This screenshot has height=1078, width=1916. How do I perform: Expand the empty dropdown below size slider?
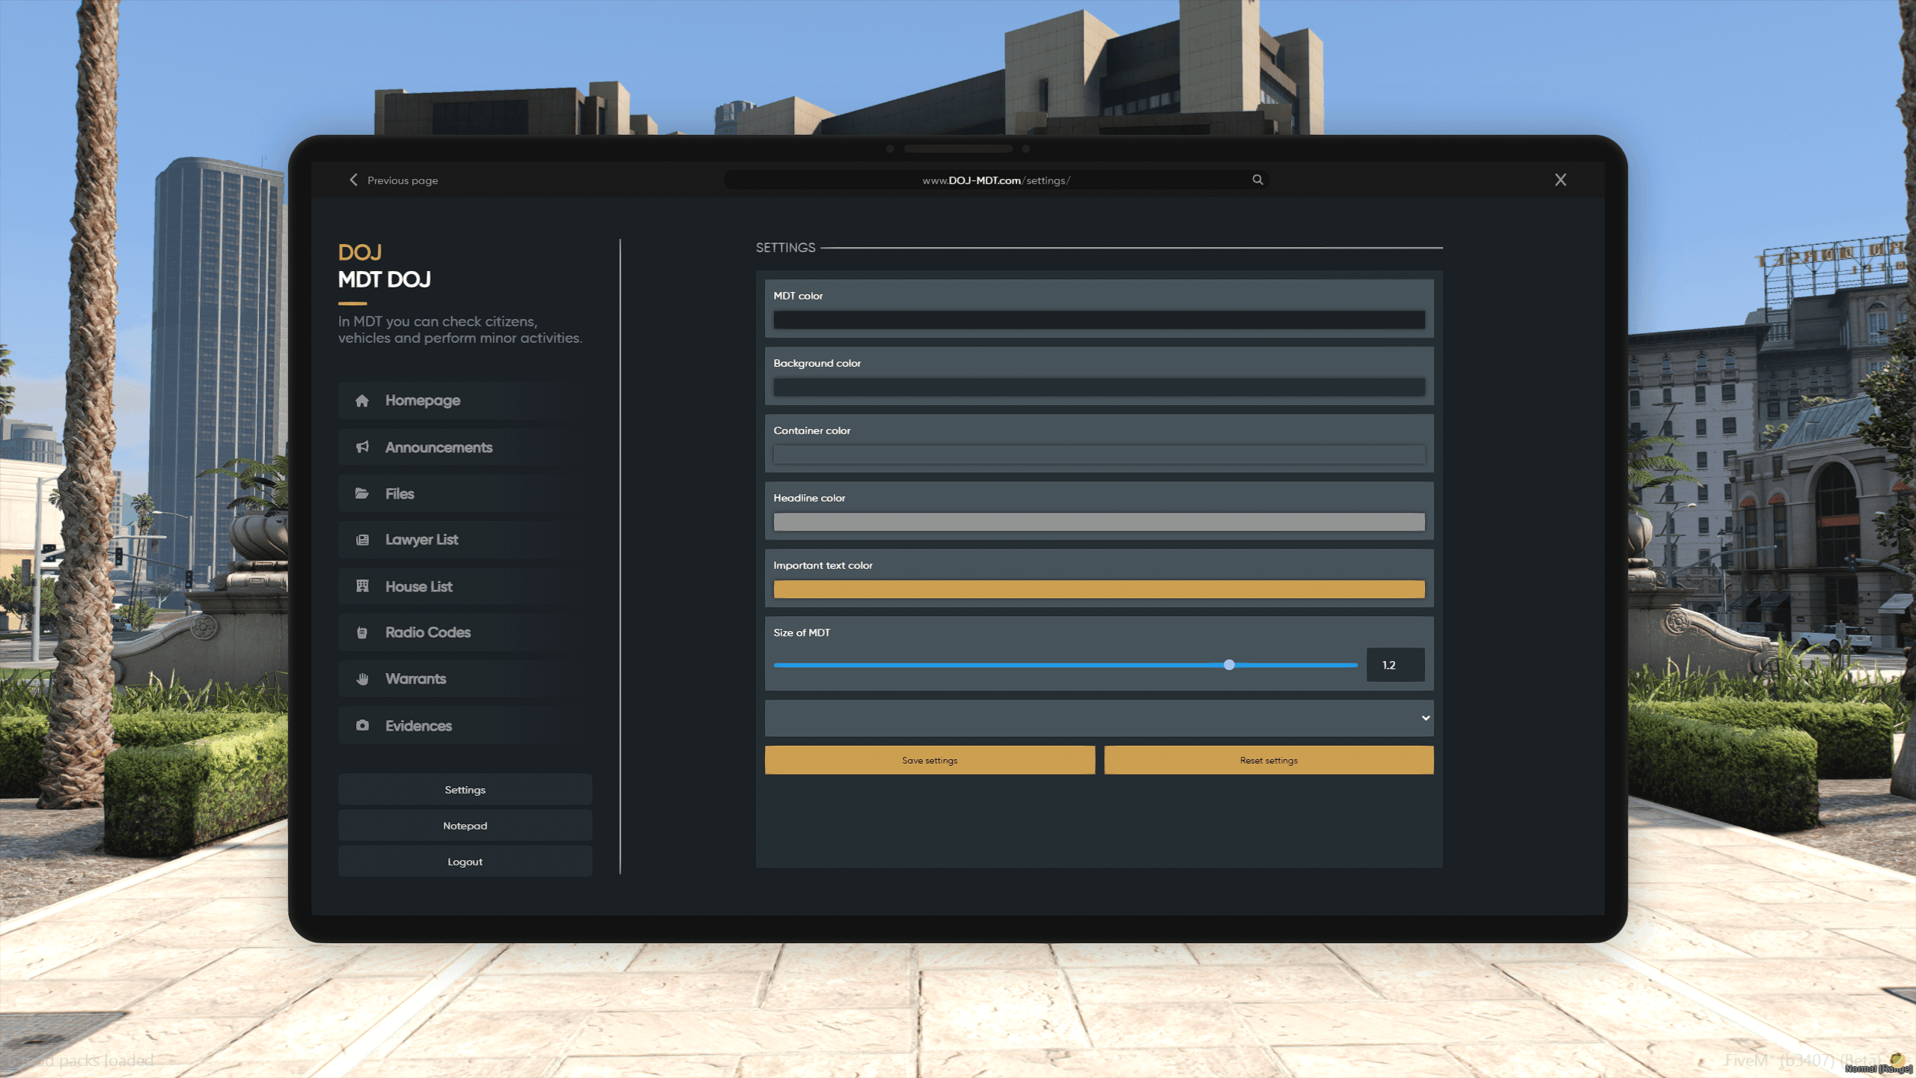[1099, 718]
